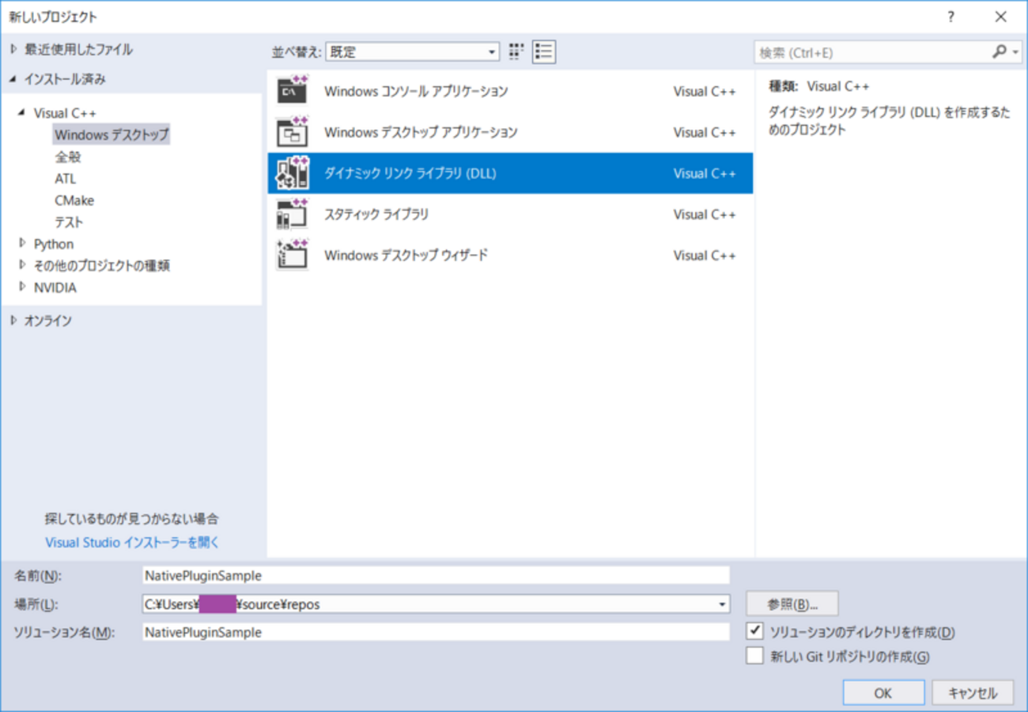
Task: Open Visual Studio インストーラーを開く link
Action: 132,543
